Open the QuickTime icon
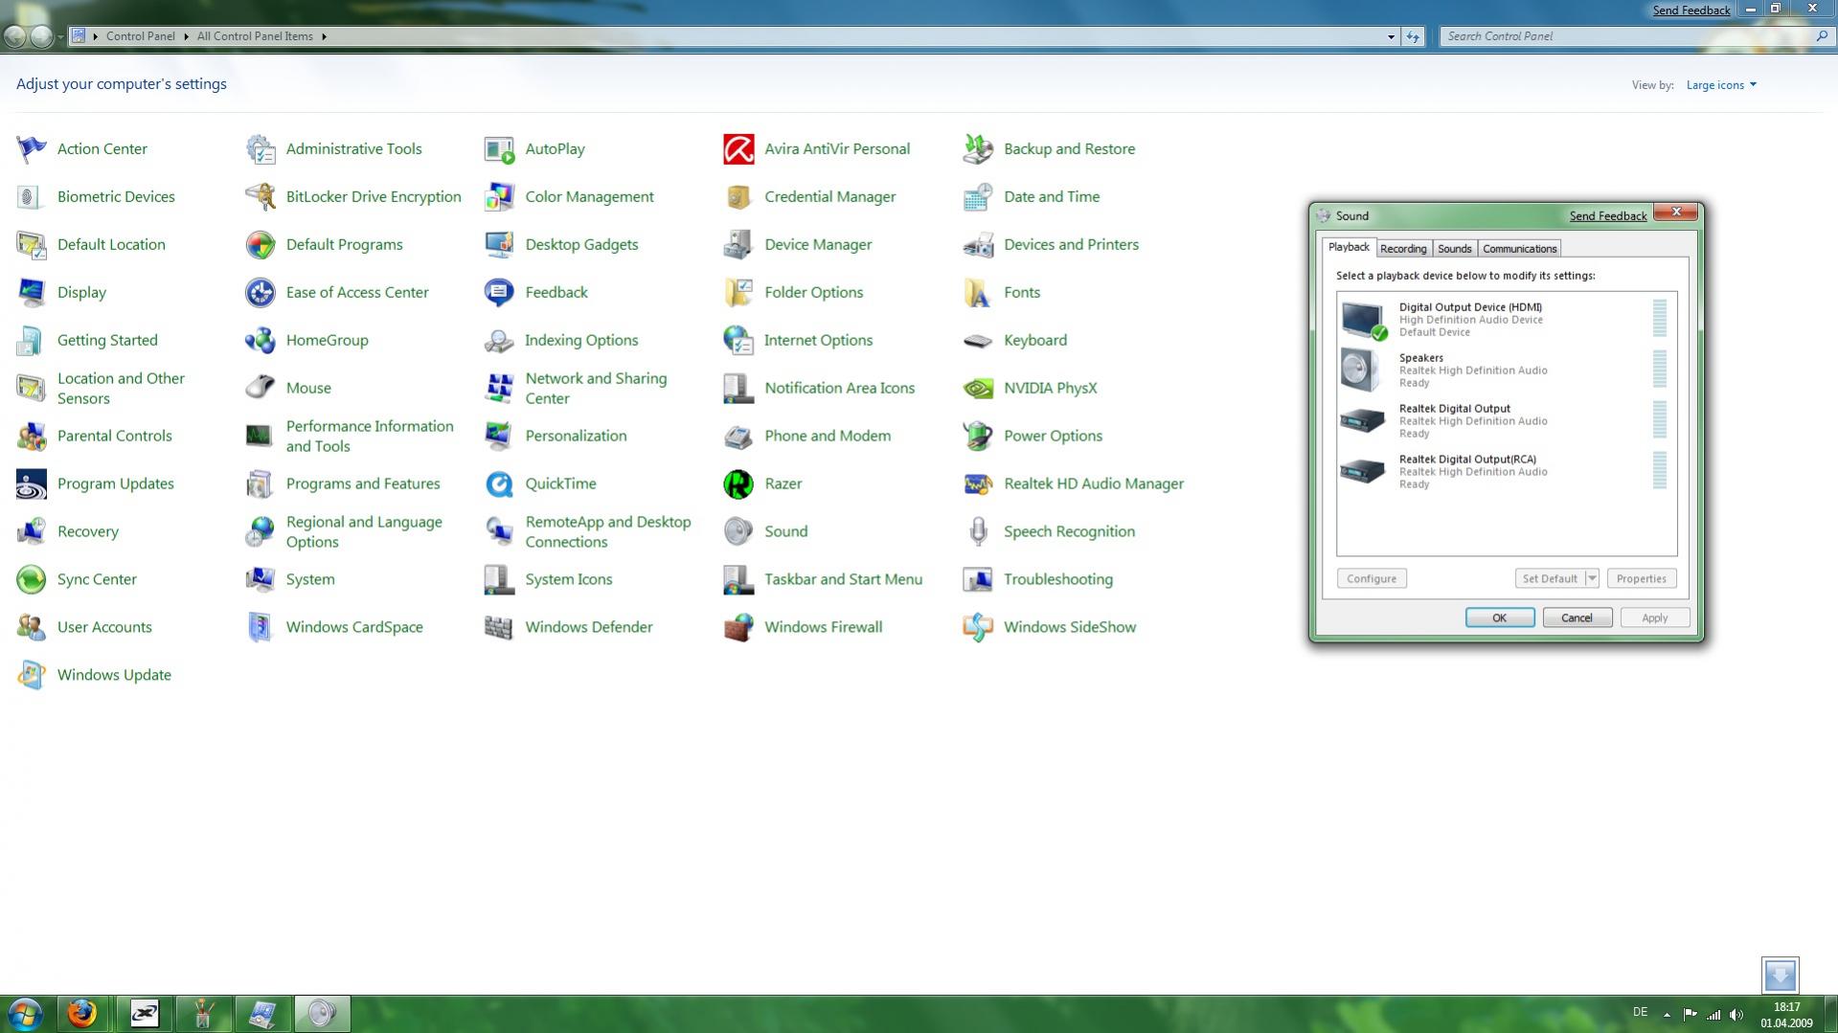Screen dimensions: 1838x1033 (x=499, y=483)
